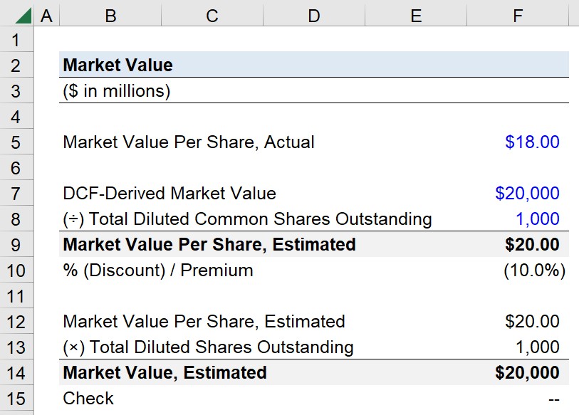The height and width of the screenshot is (415, 579).
Task: Click the "--" check result cell
Action: [x=551, y=398]
